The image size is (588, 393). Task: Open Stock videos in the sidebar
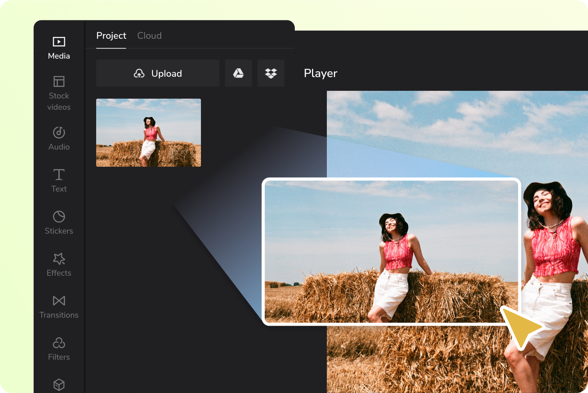(59, 93)
